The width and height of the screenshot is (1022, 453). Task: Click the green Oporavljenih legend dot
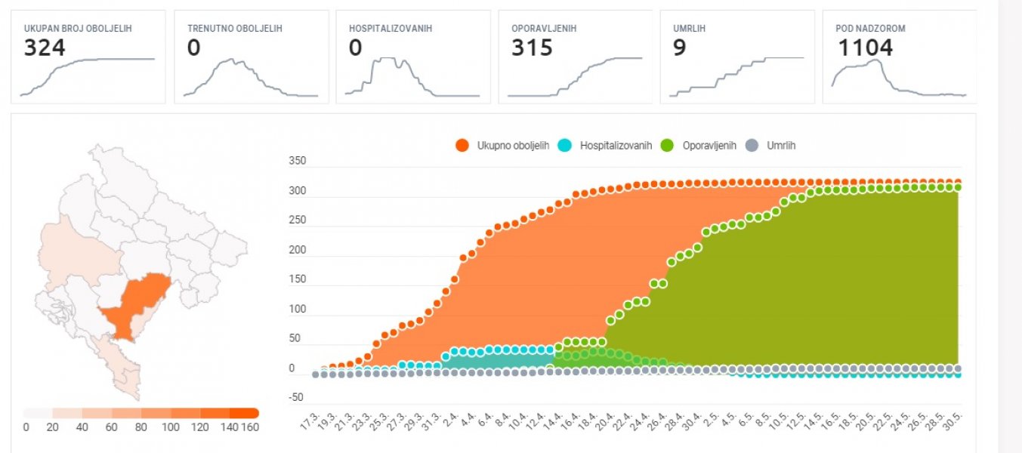point(668,146)
